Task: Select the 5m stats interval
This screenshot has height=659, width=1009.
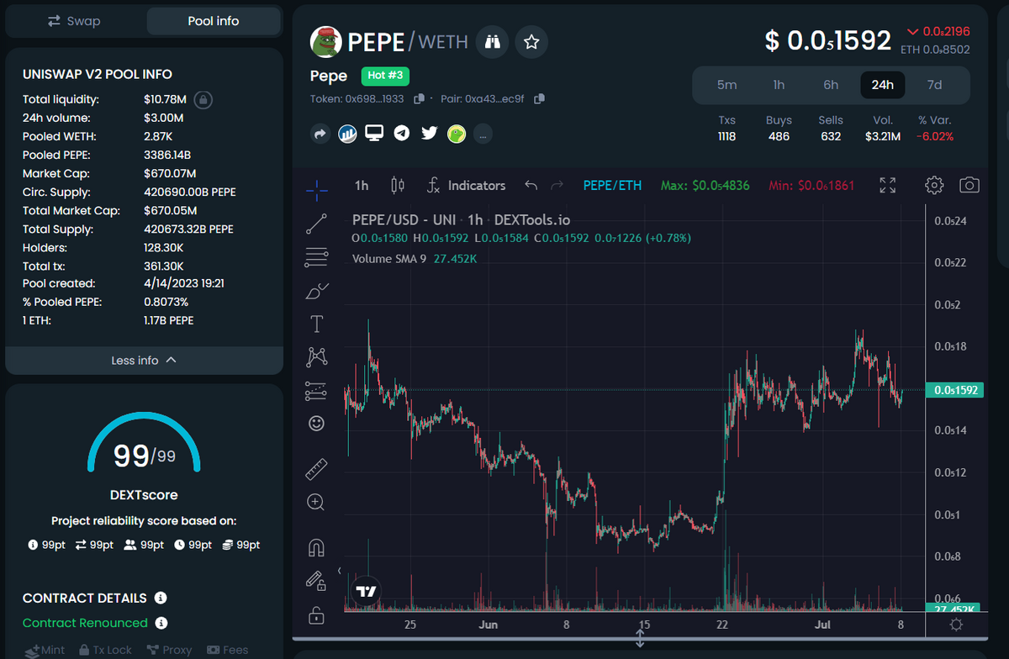Action: [x=727, y=85]
